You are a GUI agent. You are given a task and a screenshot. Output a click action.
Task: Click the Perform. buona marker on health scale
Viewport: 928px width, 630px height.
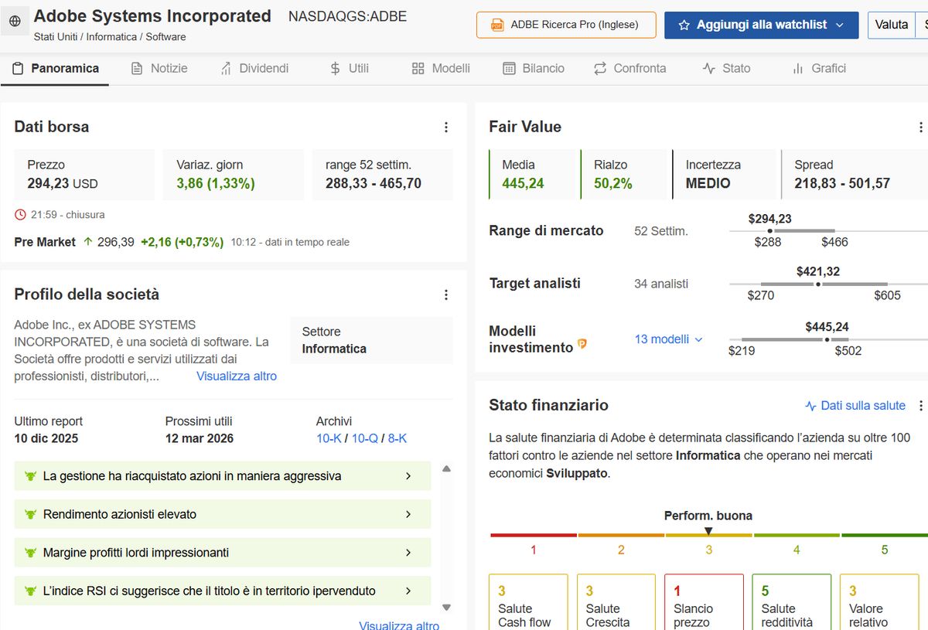pos(708,530)
